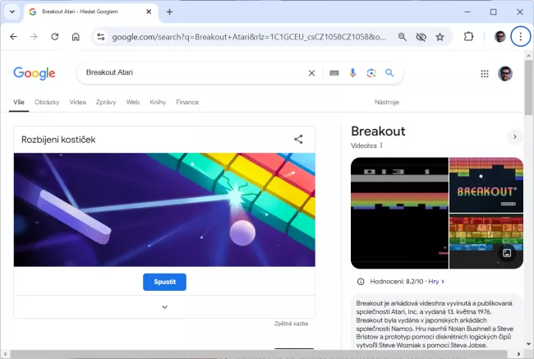Go back to the previous page

pos(14,36)
